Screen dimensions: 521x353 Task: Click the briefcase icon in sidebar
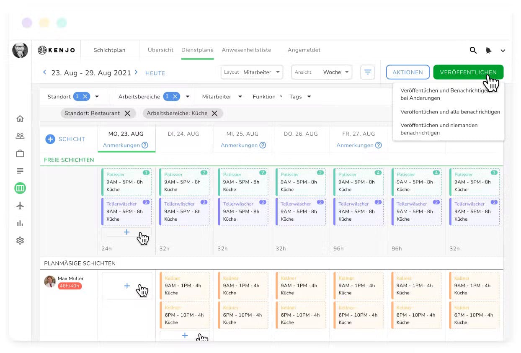[x=20, y=154]
